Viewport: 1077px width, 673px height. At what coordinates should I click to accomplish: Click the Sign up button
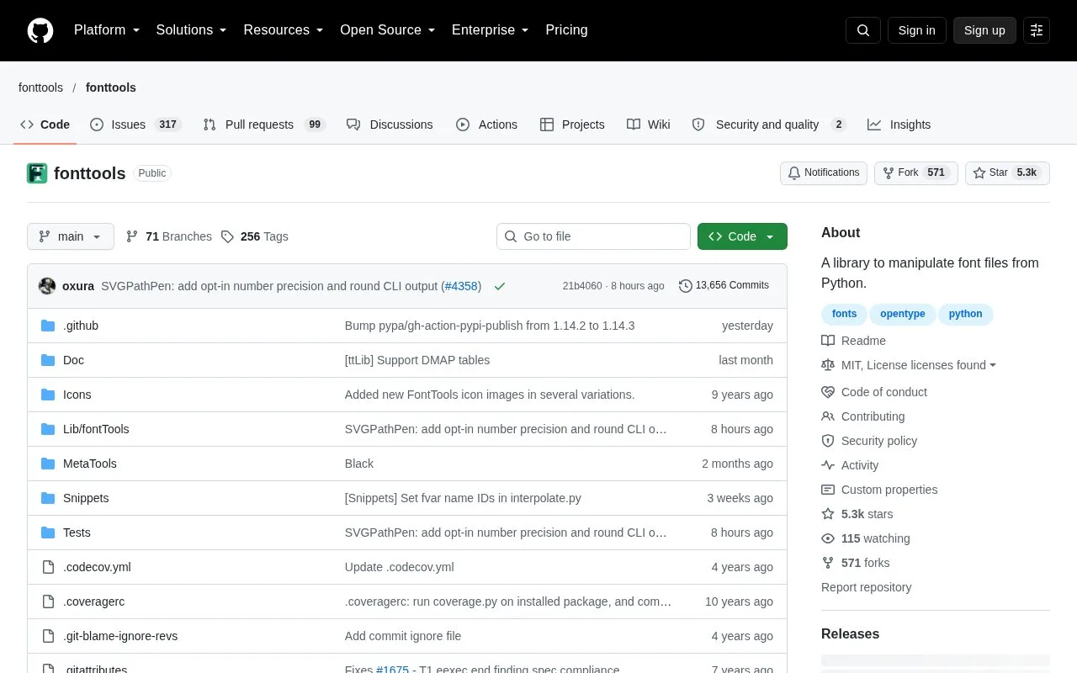point(984,30)
